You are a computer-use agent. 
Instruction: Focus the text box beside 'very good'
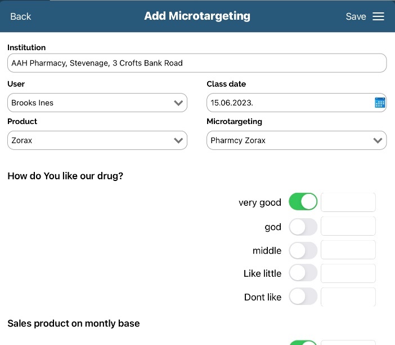click(348, 202)
